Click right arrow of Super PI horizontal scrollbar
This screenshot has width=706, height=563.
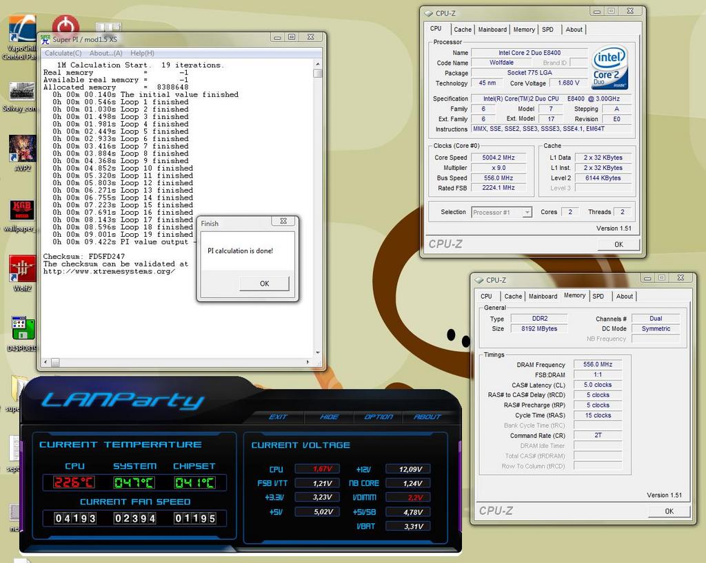pos(308,362)
